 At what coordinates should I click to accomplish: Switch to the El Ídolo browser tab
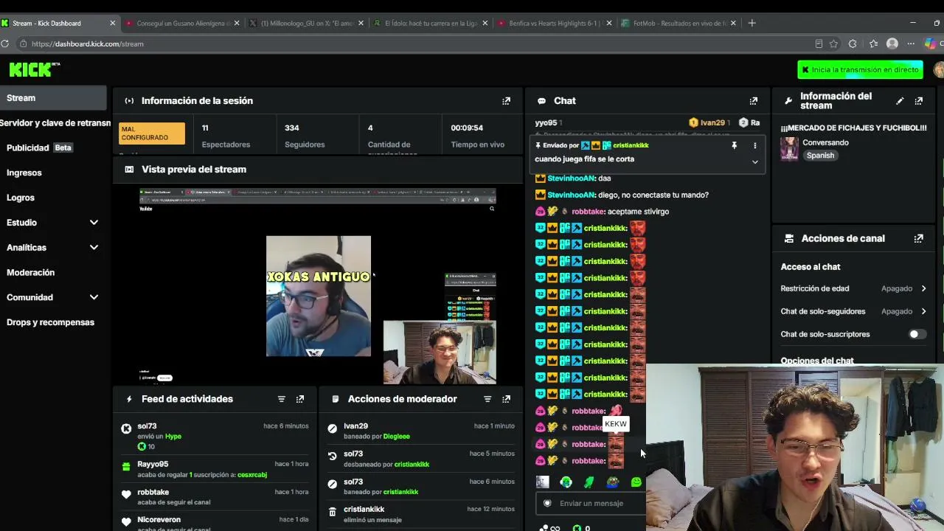pyautogui.click(x=430, y=23)
